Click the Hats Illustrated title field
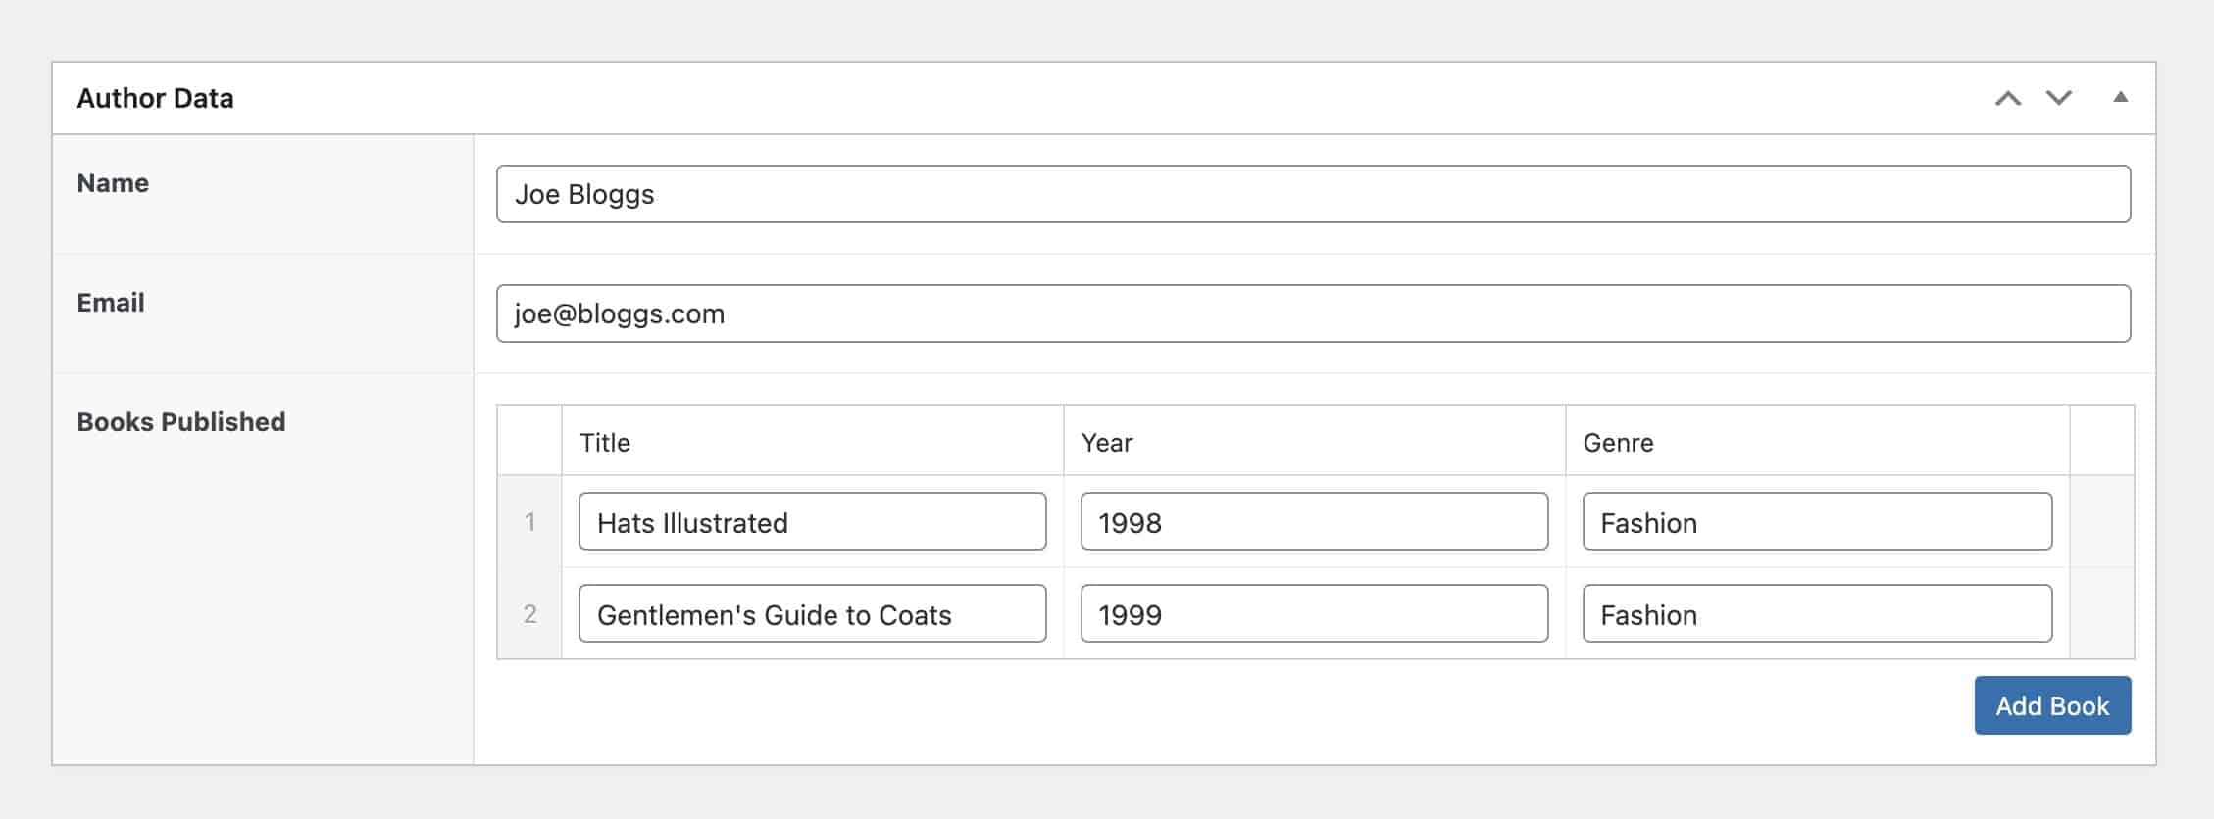The height and width of the screenshot is (819, 2214). (812, 522)
